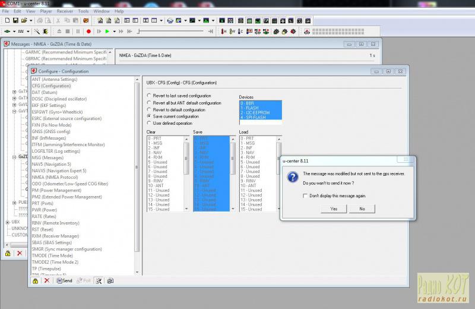Screen dimensions: 475x309
Task: Open the Receiver menu
Action: click(65, 11)
